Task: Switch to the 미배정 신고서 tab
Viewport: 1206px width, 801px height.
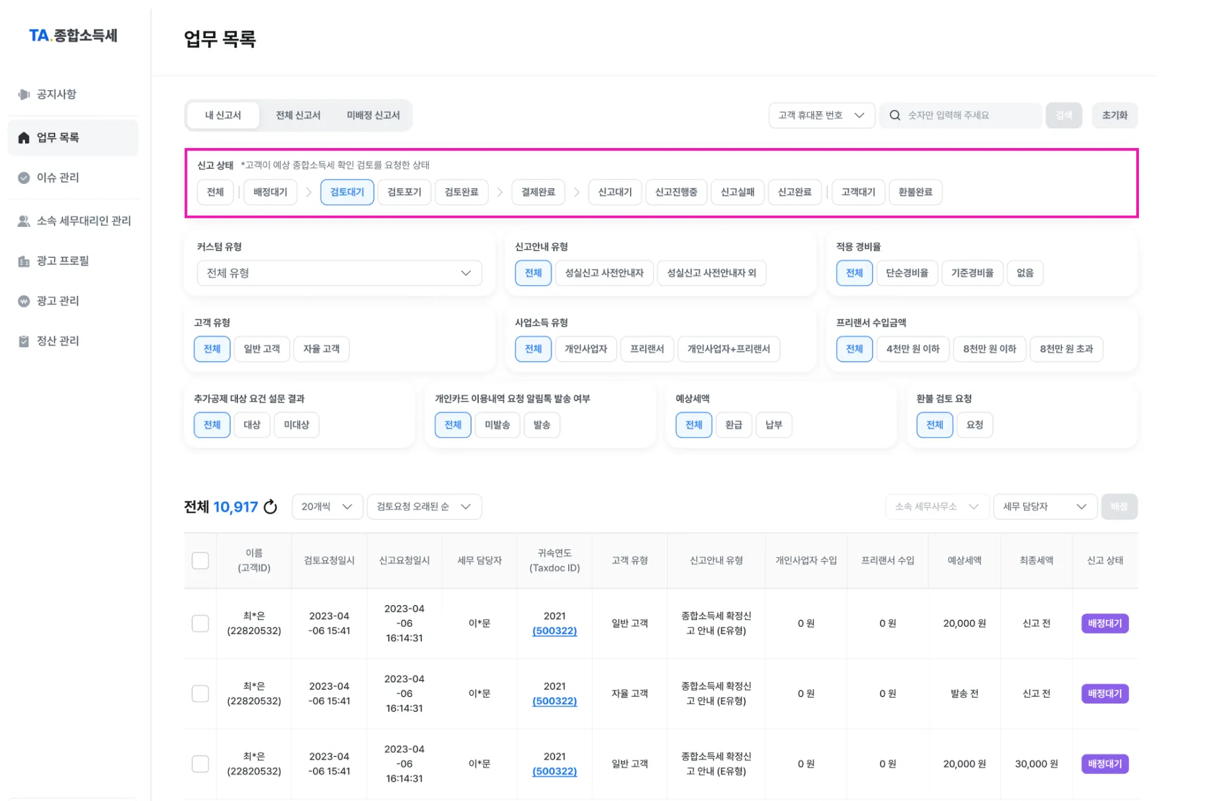Action: (x=374, y=115)
